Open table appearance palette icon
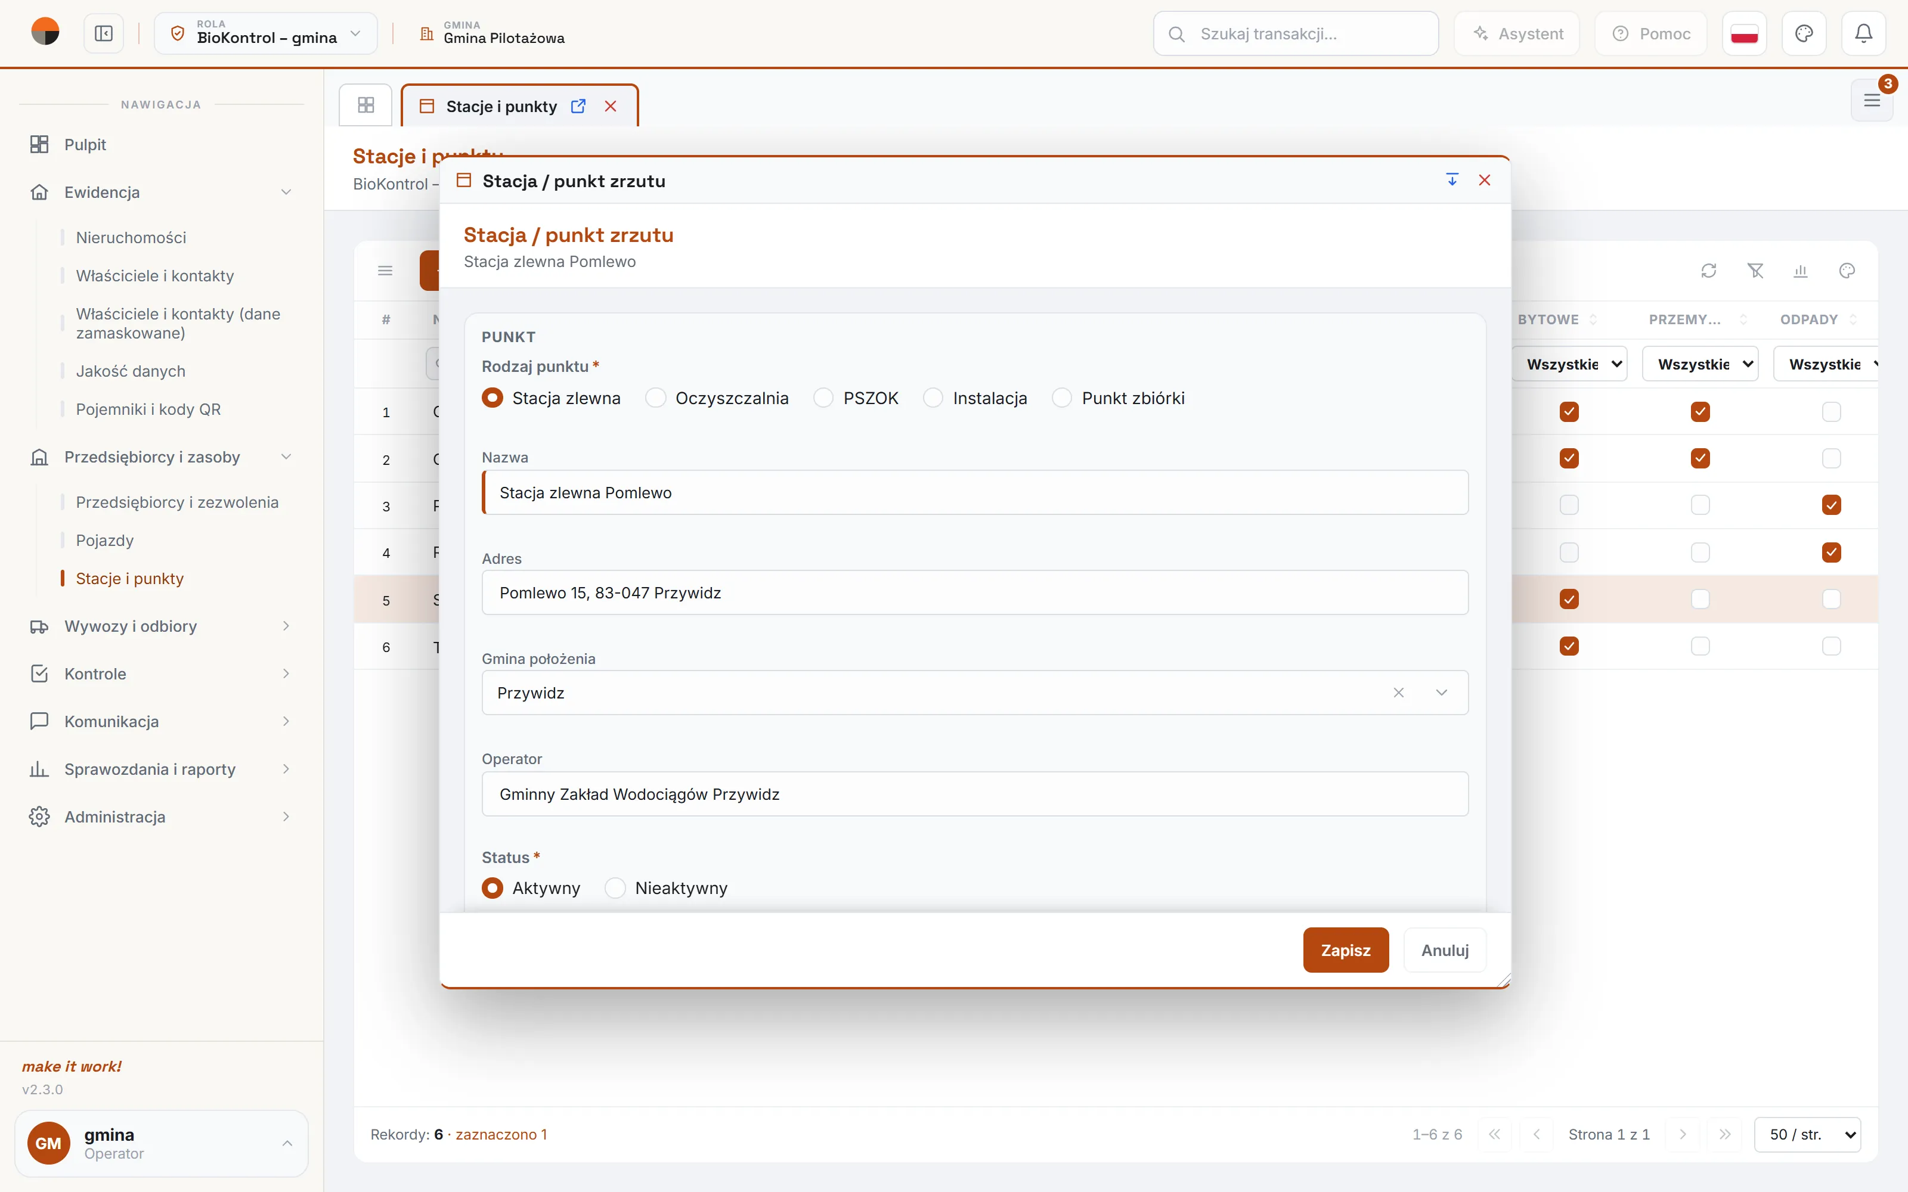Screen dimensions: 1908x1192 click(x=1847, y=271)
